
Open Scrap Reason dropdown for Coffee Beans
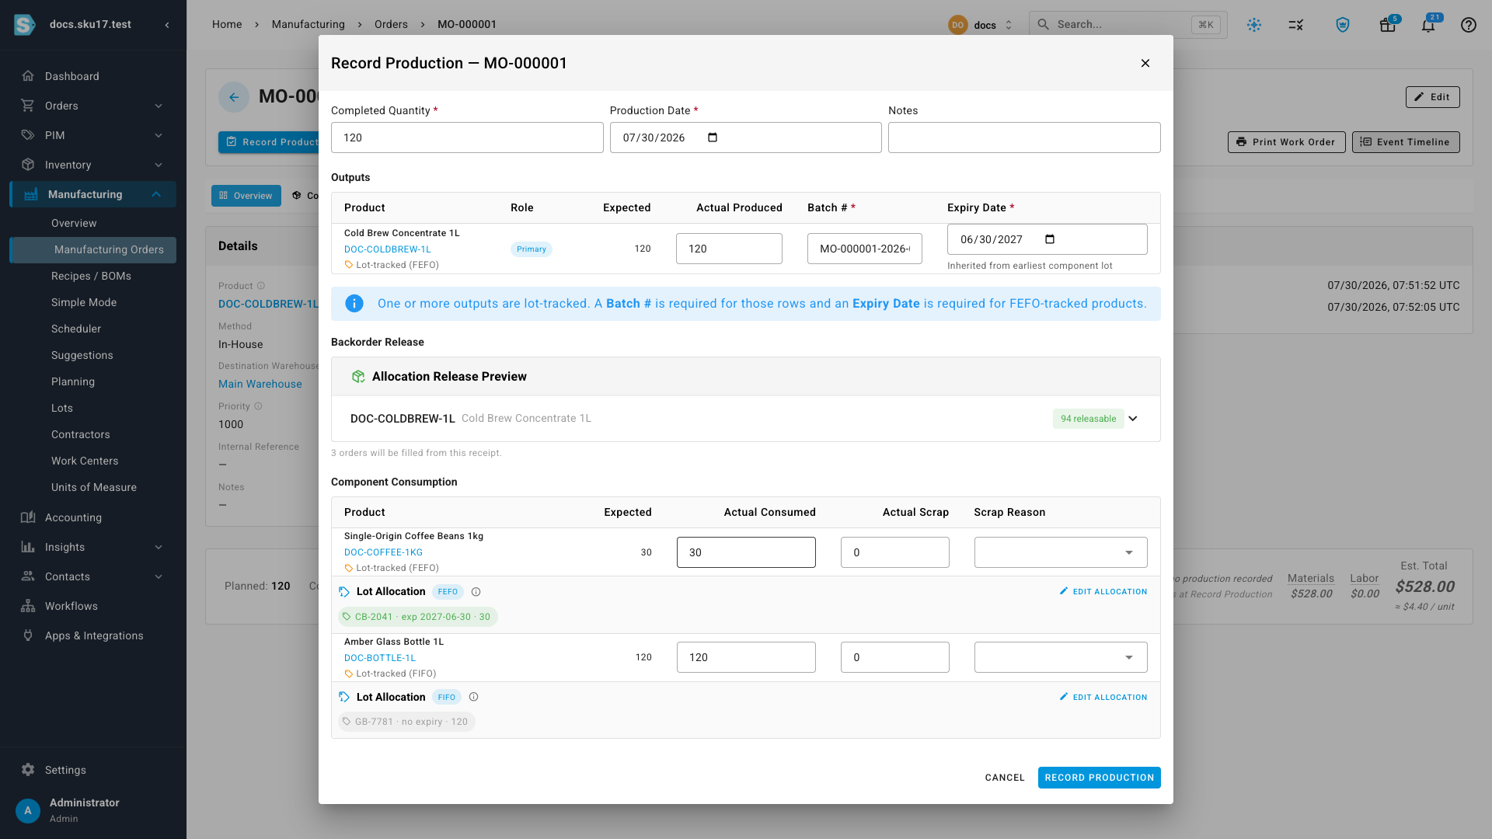[x=1061, y=552]
